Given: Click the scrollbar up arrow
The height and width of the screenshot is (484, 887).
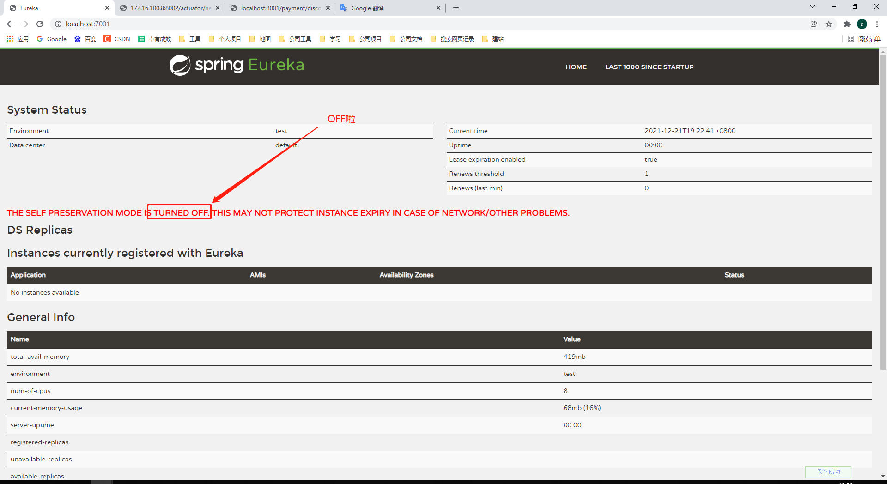Looking at the screenshot, I should (883, 52).
